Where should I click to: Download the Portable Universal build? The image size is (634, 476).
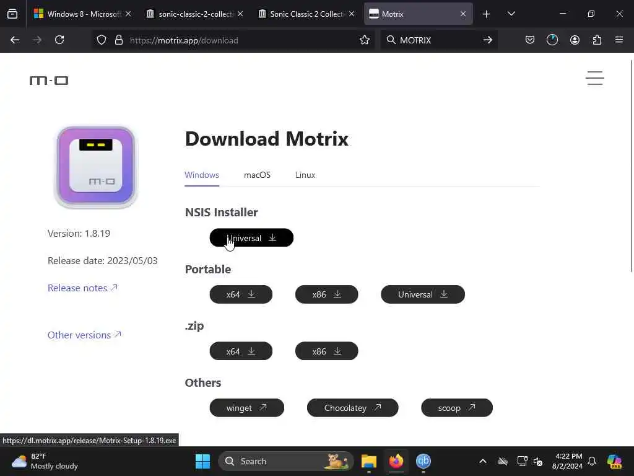[x=423, y=294]
